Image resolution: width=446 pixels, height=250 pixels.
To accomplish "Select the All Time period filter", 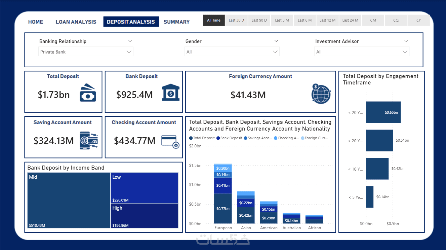I will tap(214, 20).
